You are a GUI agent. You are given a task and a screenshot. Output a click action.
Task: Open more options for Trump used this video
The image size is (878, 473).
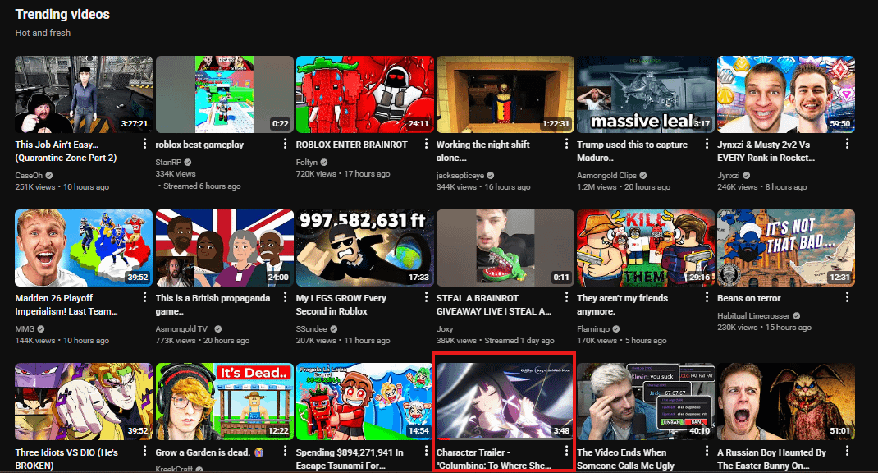click(707, 144)
